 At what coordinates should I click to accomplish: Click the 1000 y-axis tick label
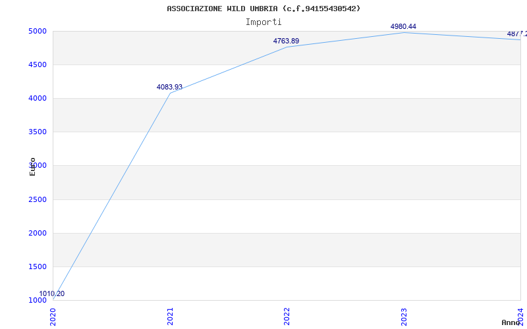click(x=38, y=300)
